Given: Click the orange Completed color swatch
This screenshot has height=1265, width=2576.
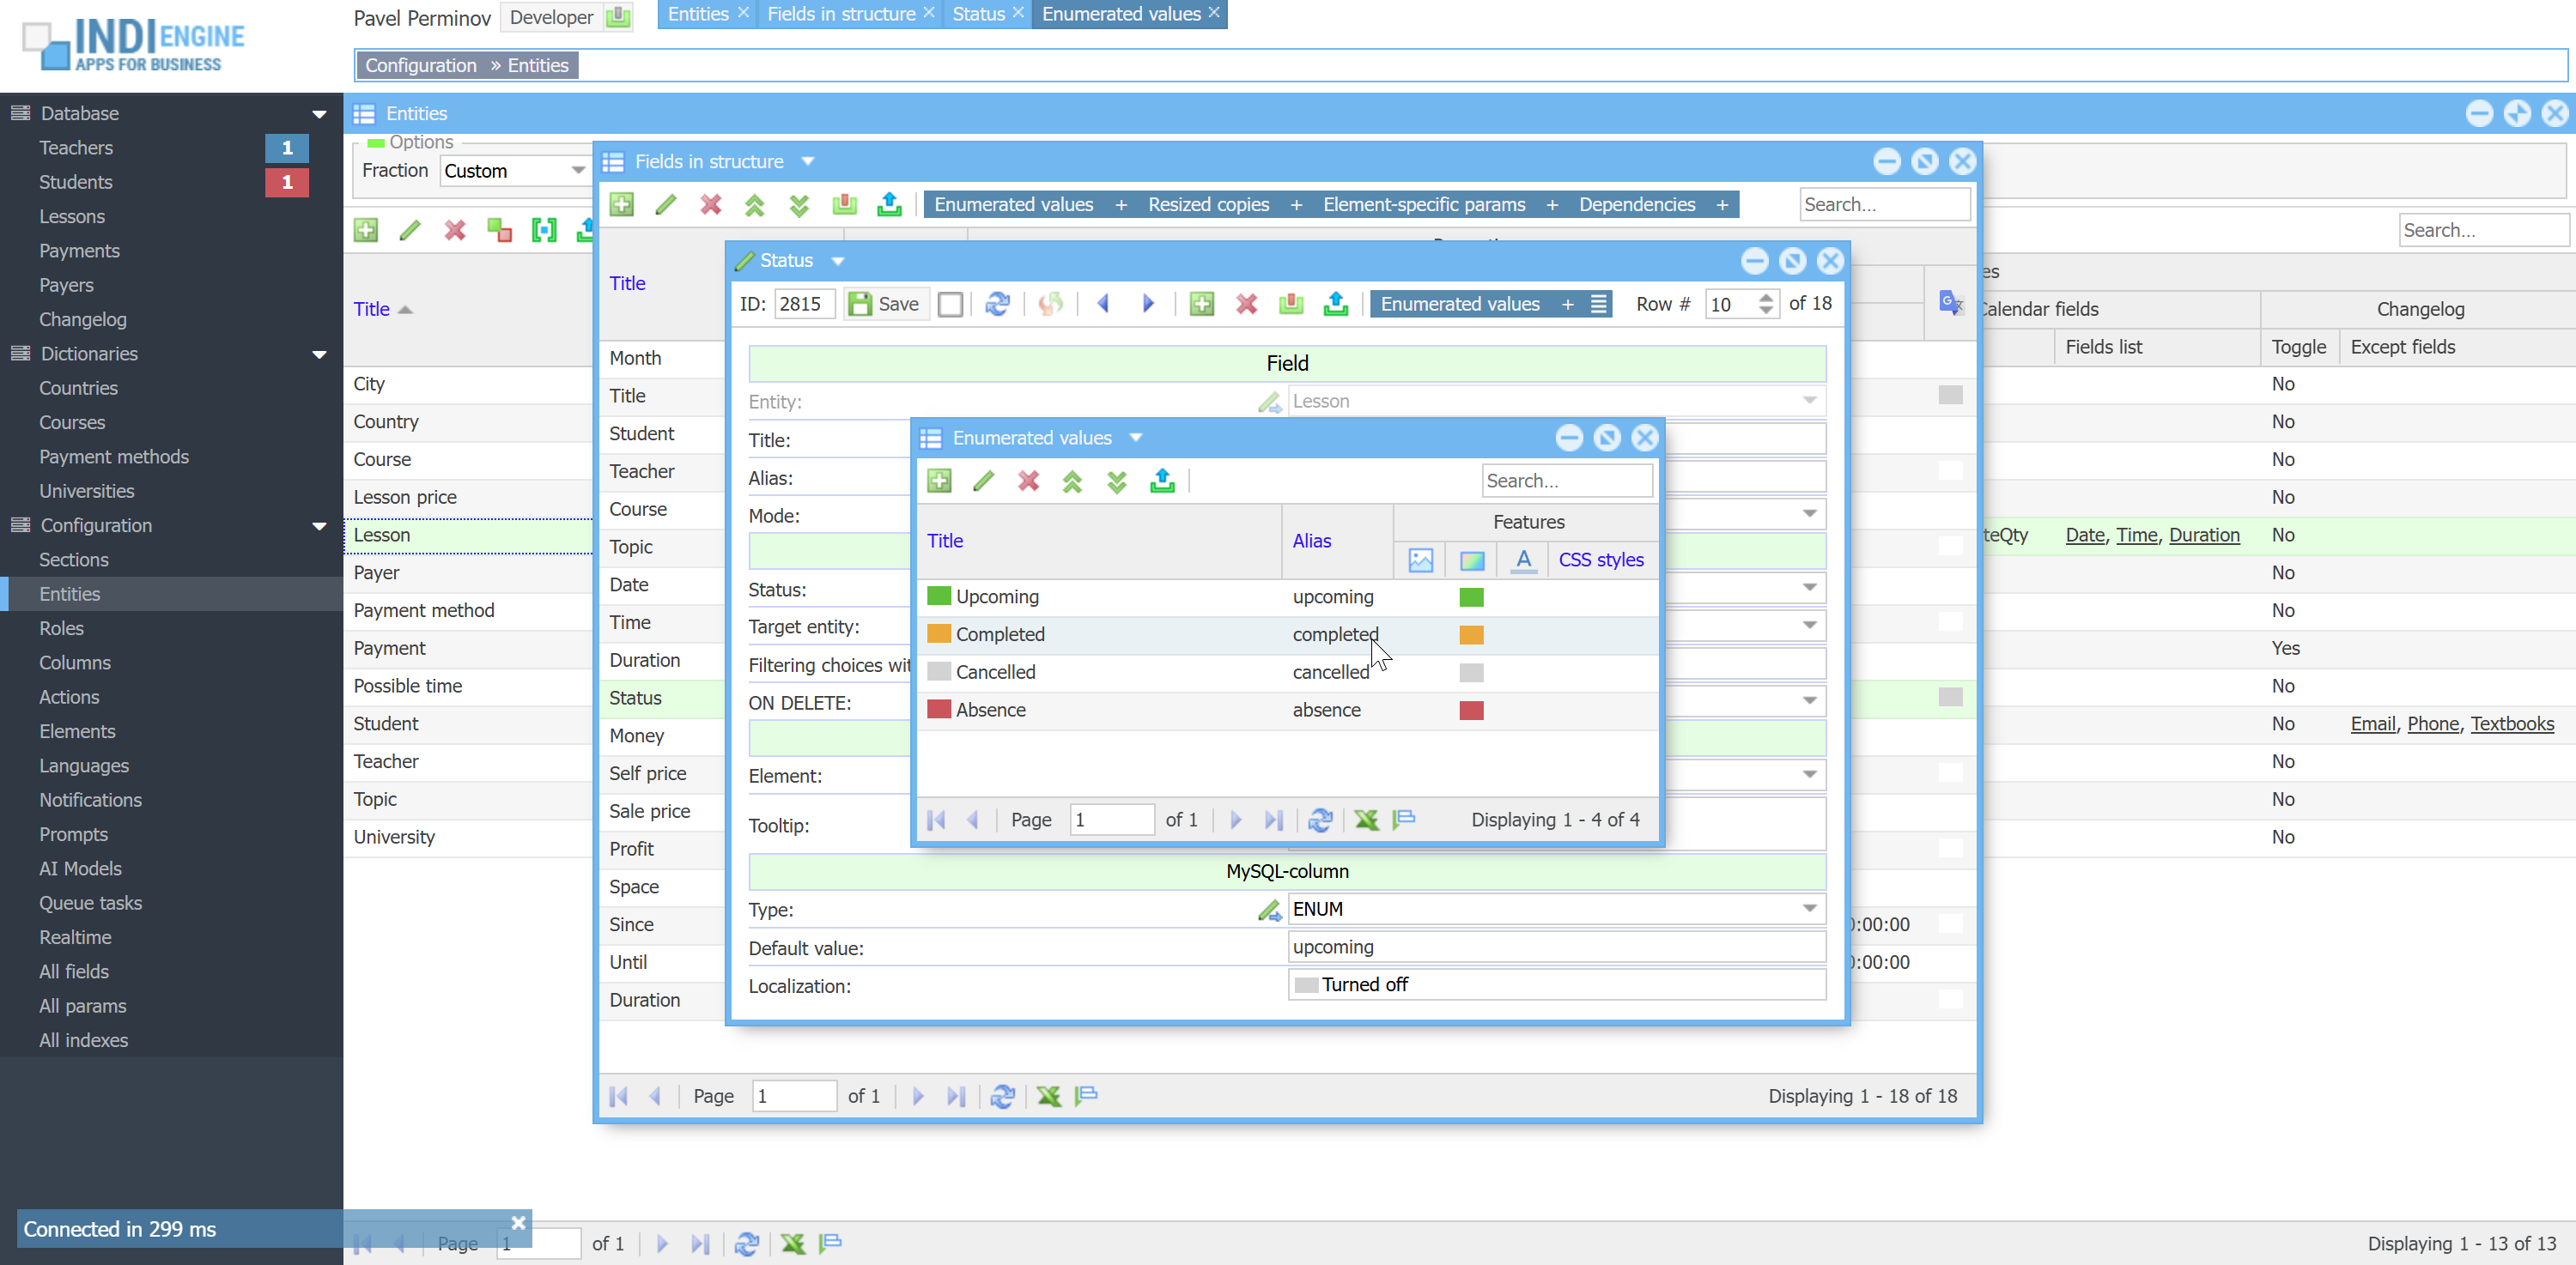Looking at the screenshot, I should 1471,635.
